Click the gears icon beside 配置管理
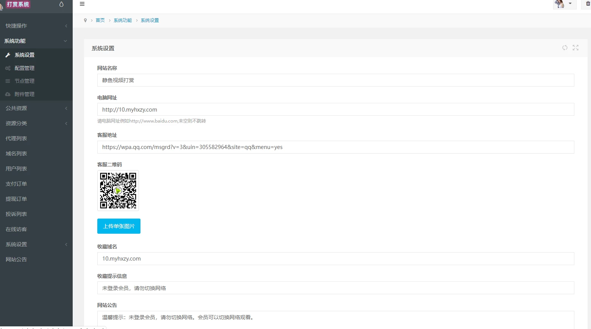The height and width of the screenshot is (329, 591). (8, 68)
